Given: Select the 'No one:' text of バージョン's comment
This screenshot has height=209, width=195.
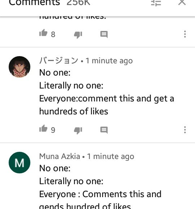Looking at the screenshot, I should [x=55, y=73].
